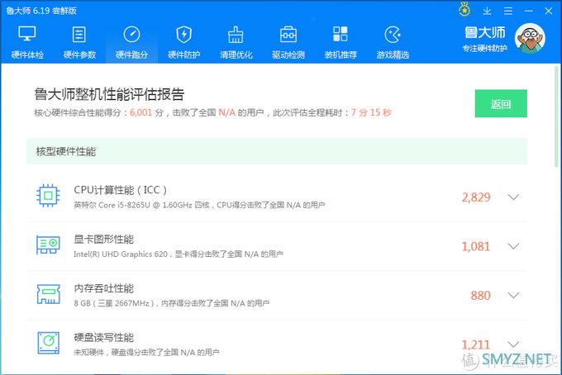Select the 硬件跑分 benchmark tab
The height and width of the screenshot is (375, 562).
(x=131, y=42)
